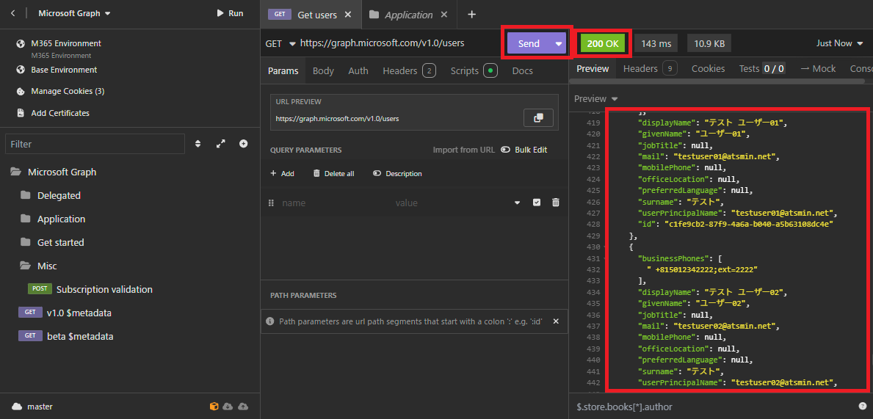This screenshot has width=873, height=419.
Task: Click the certificate file icon
Action: (x=21, y=112)
